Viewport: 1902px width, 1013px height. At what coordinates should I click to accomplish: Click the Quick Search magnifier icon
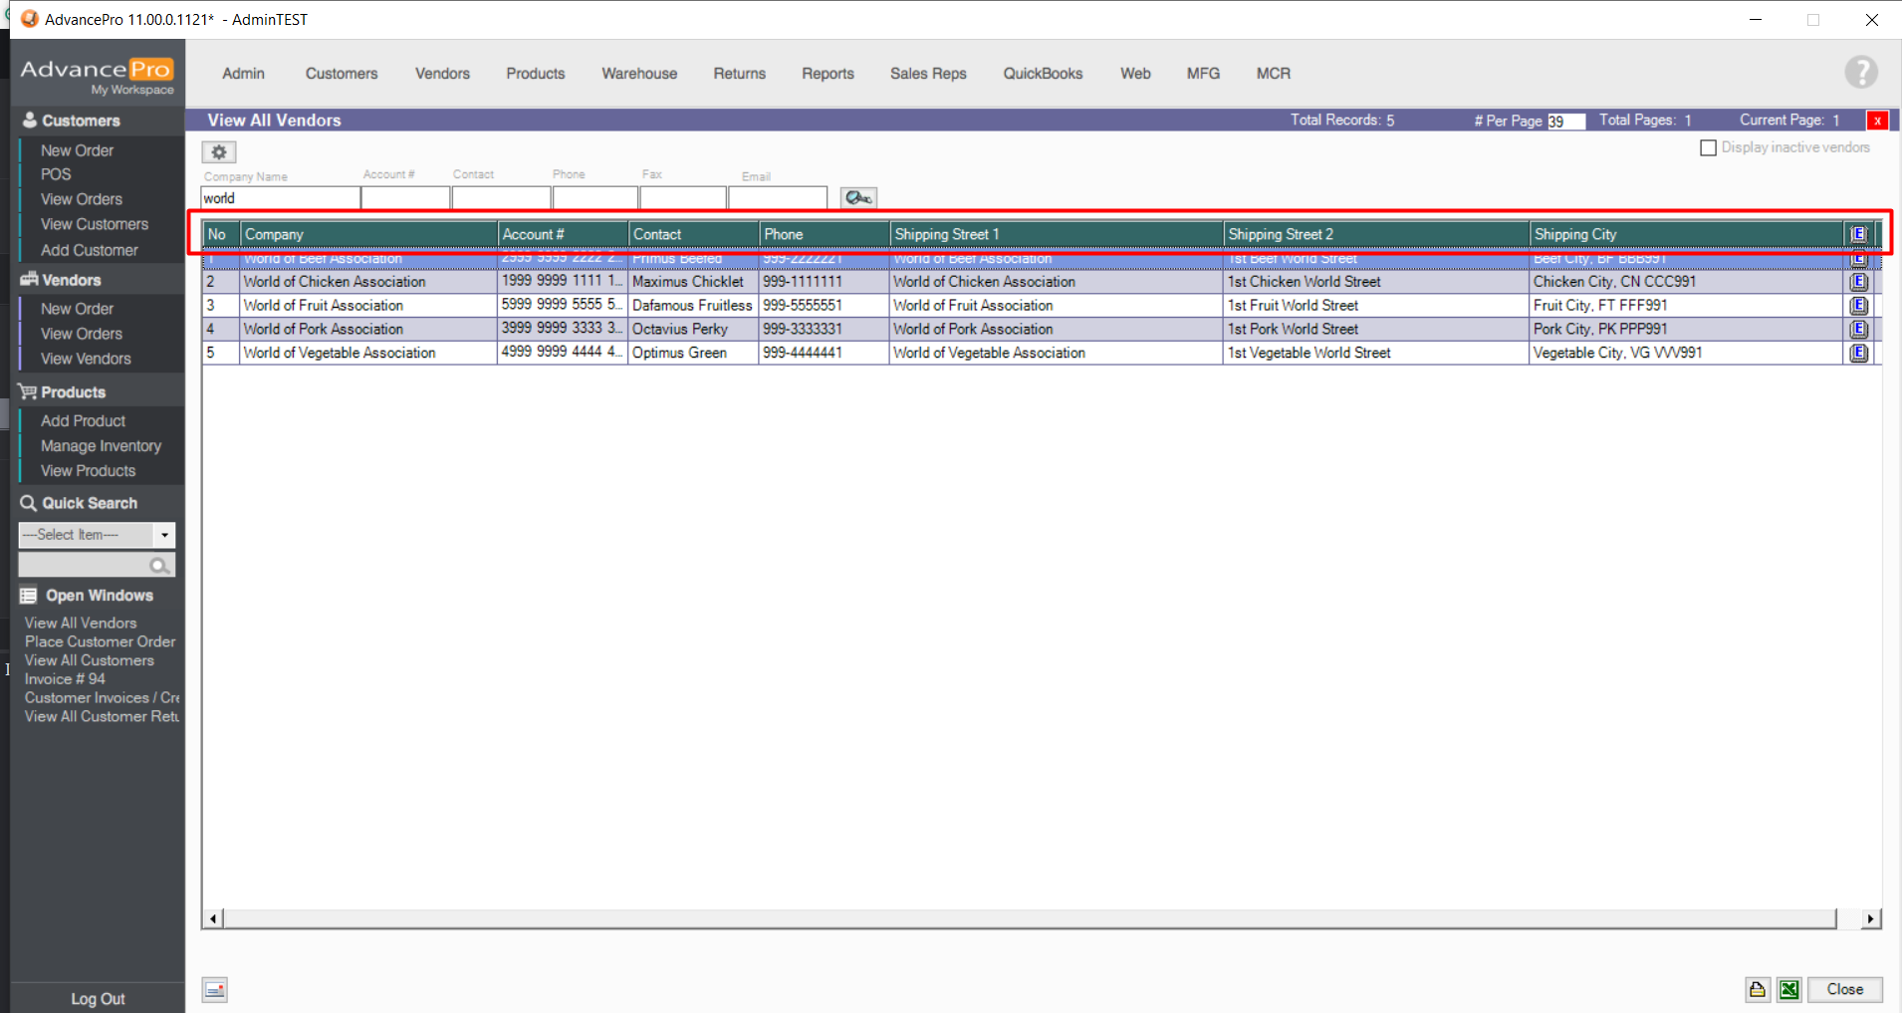coord(158,566)
